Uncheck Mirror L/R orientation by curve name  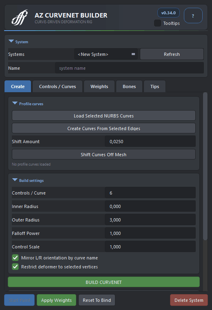click(15, 258)
